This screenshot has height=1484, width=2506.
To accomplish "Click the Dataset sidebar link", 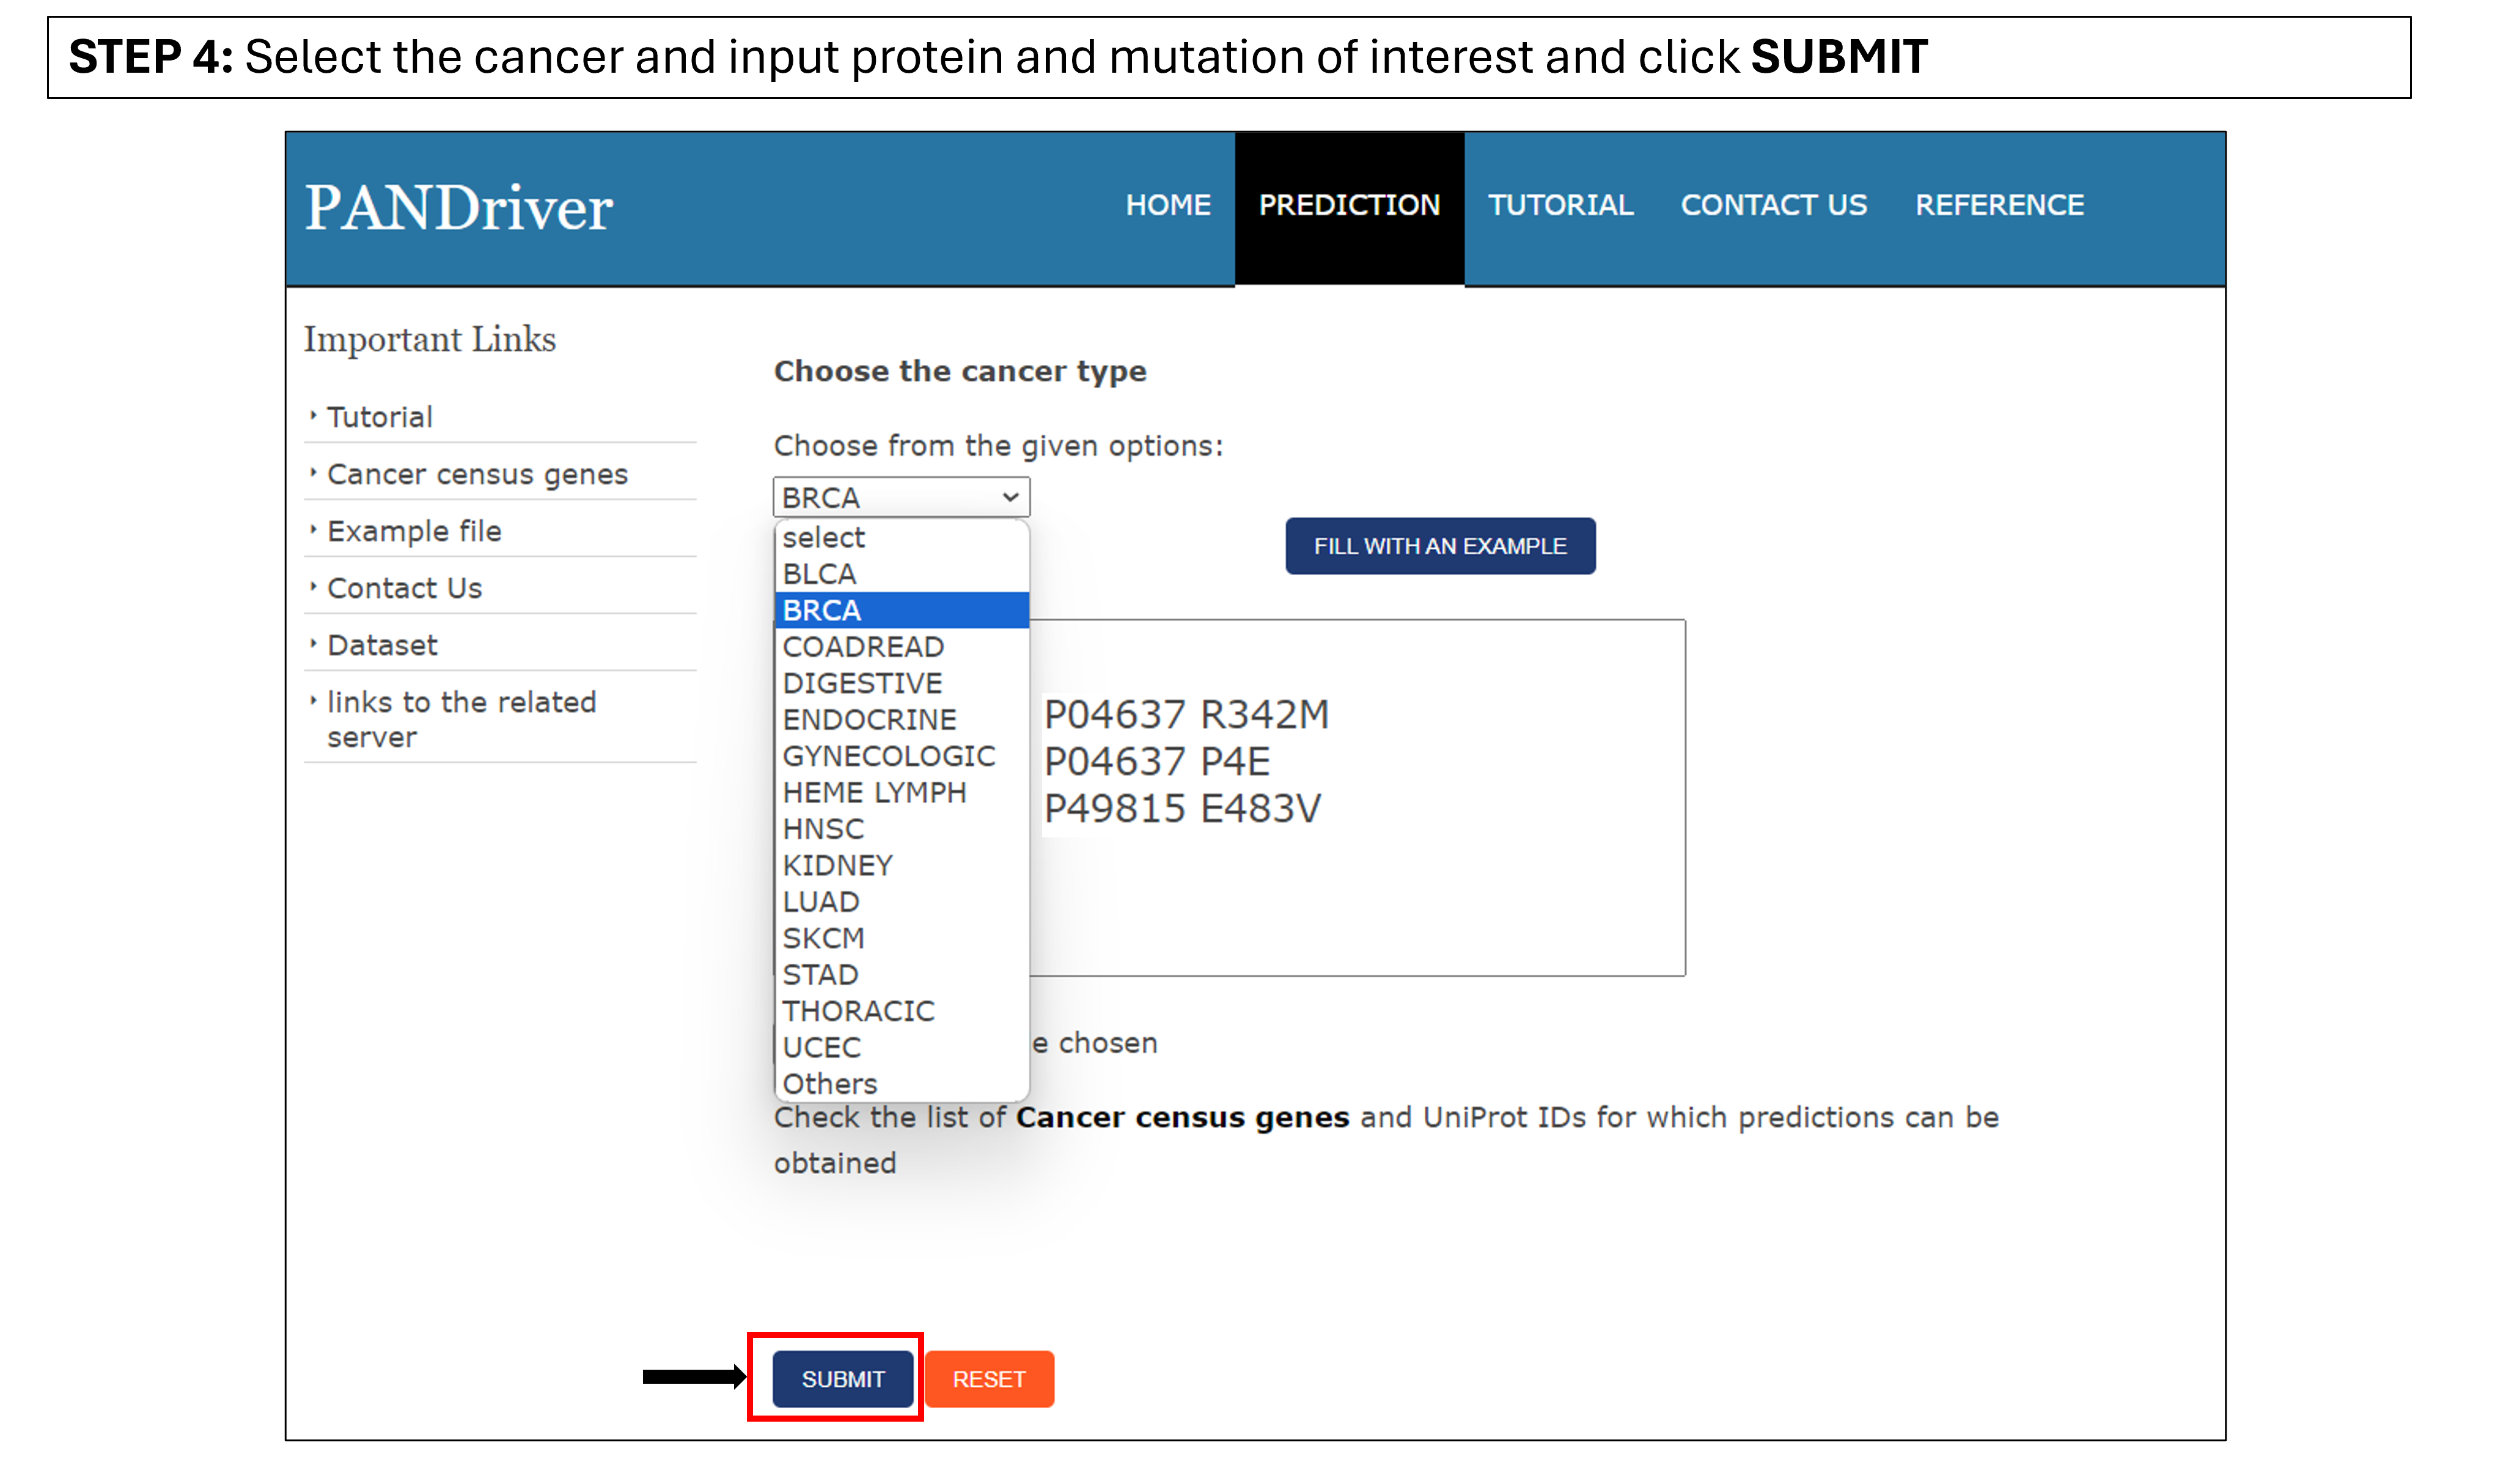I will (382, 645).
